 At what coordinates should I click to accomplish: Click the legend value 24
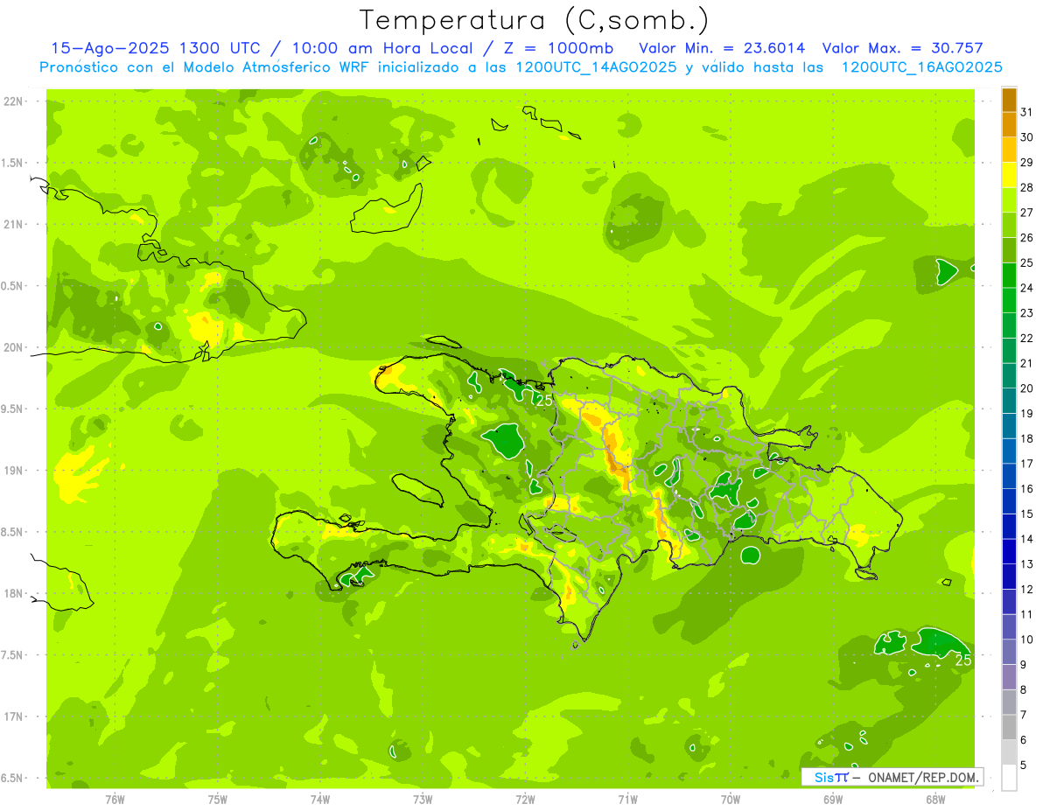[x=1027, y=288]
